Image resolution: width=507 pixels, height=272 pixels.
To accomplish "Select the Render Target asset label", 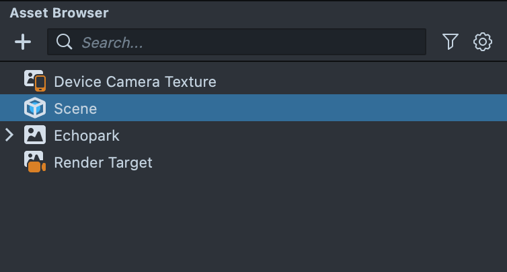I will coord(103,163).
